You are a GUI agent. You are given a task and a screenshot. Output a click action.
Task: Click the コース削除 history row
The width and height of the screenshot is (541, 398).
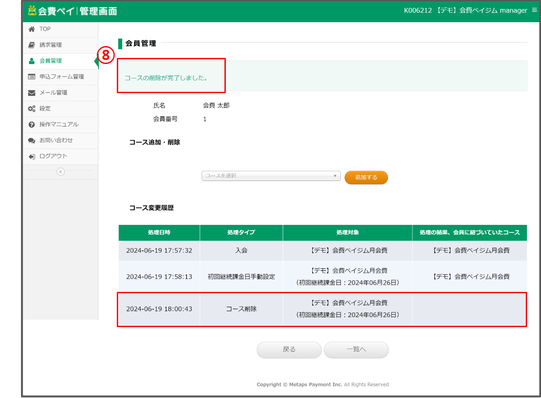coord(322,309)
